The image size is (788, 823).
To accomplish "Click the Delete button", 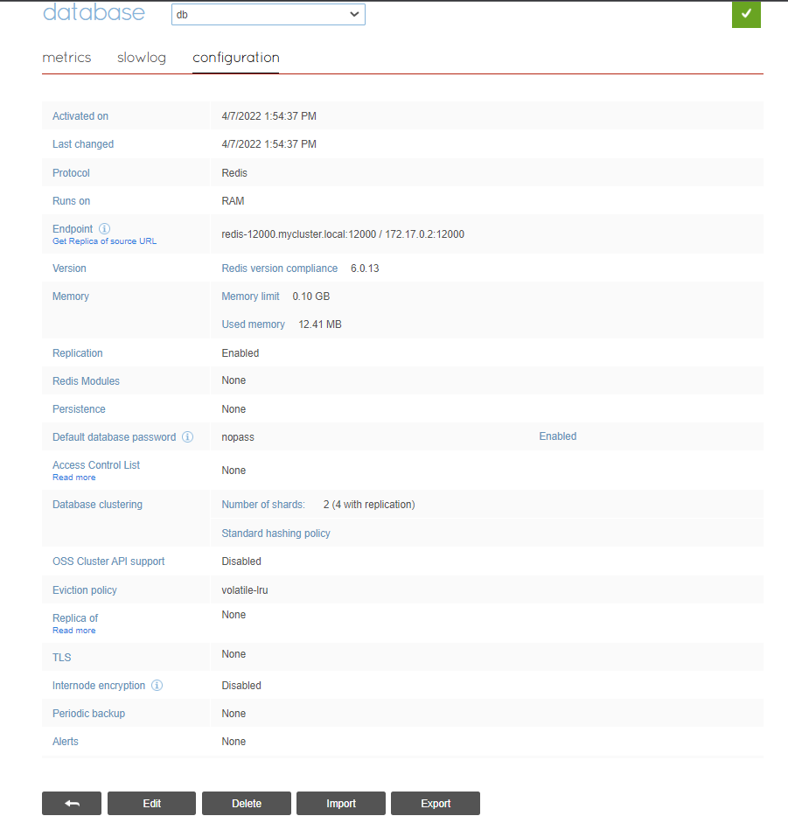I will coord(246,803).
